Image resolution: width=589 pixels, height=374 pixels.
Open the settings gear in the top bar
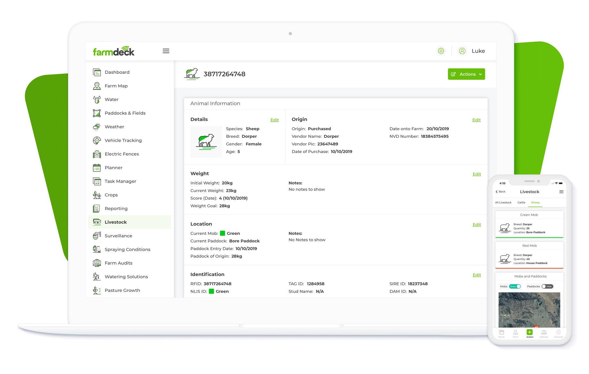(x=441, y=51)
